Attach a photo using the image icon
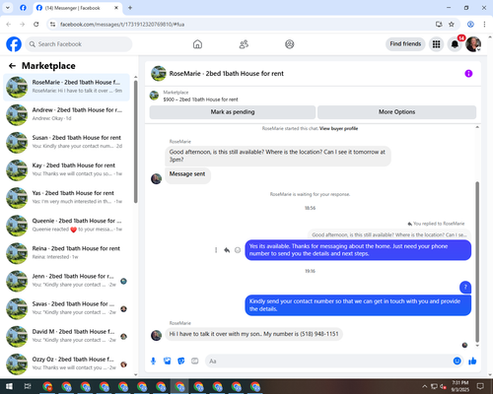 168,361
